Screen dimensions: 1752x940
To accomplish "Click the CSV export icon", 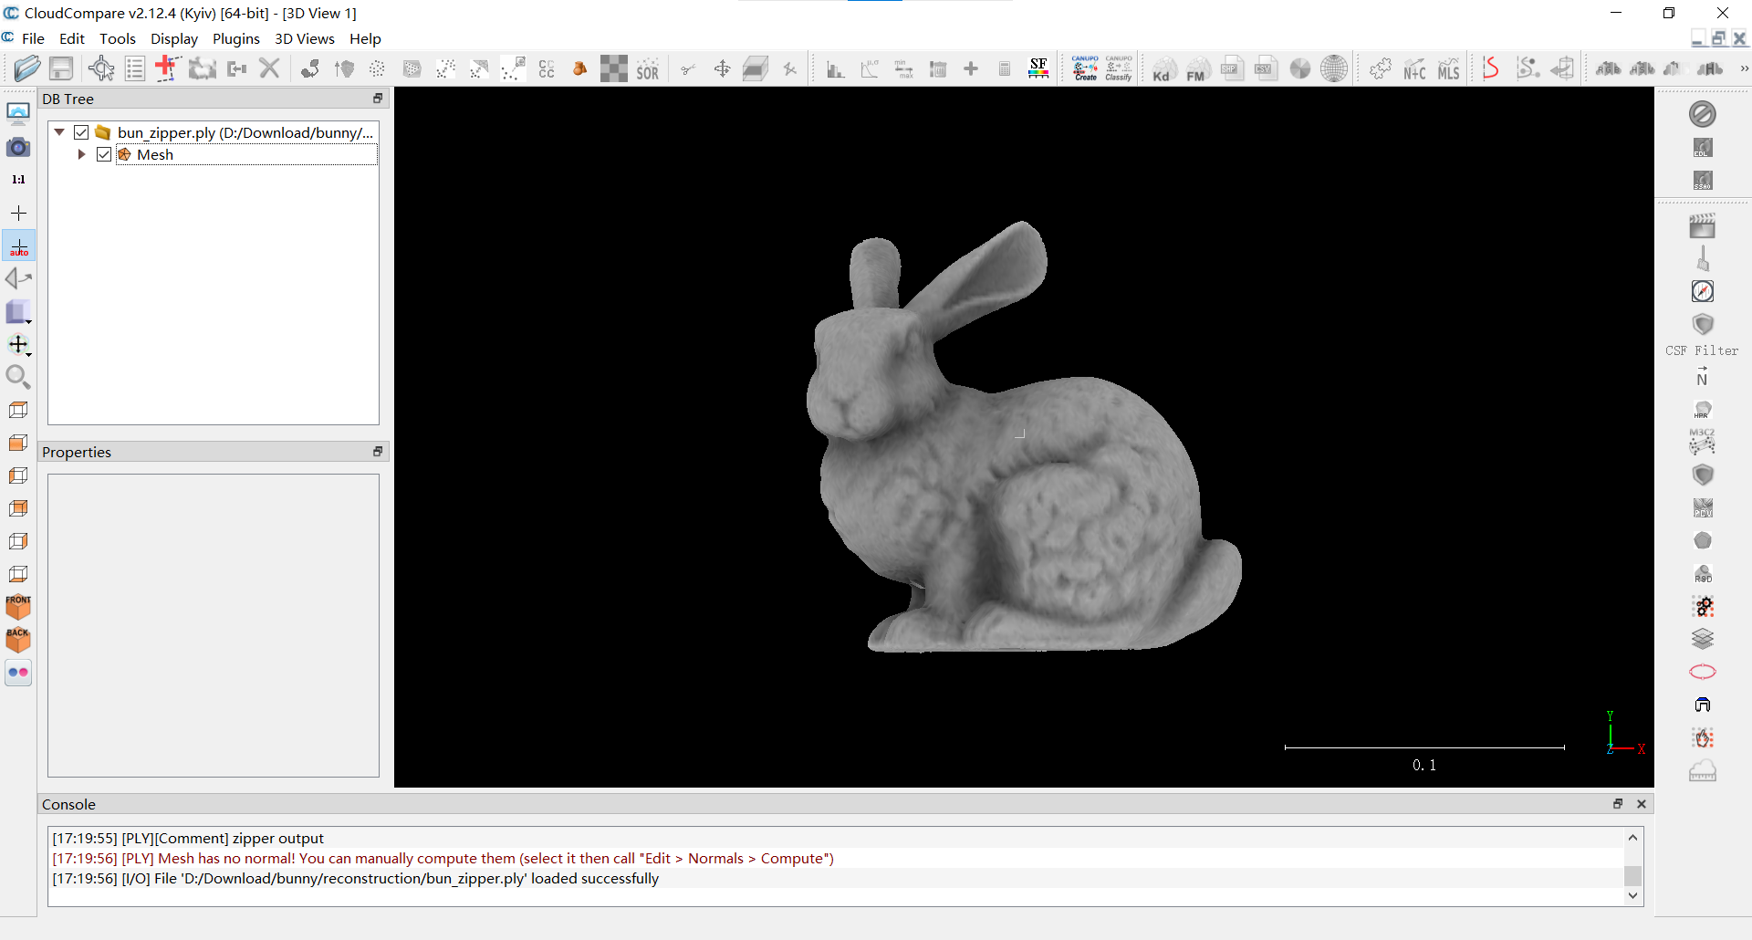I will pyautogui.click(x=1267, y=68).
